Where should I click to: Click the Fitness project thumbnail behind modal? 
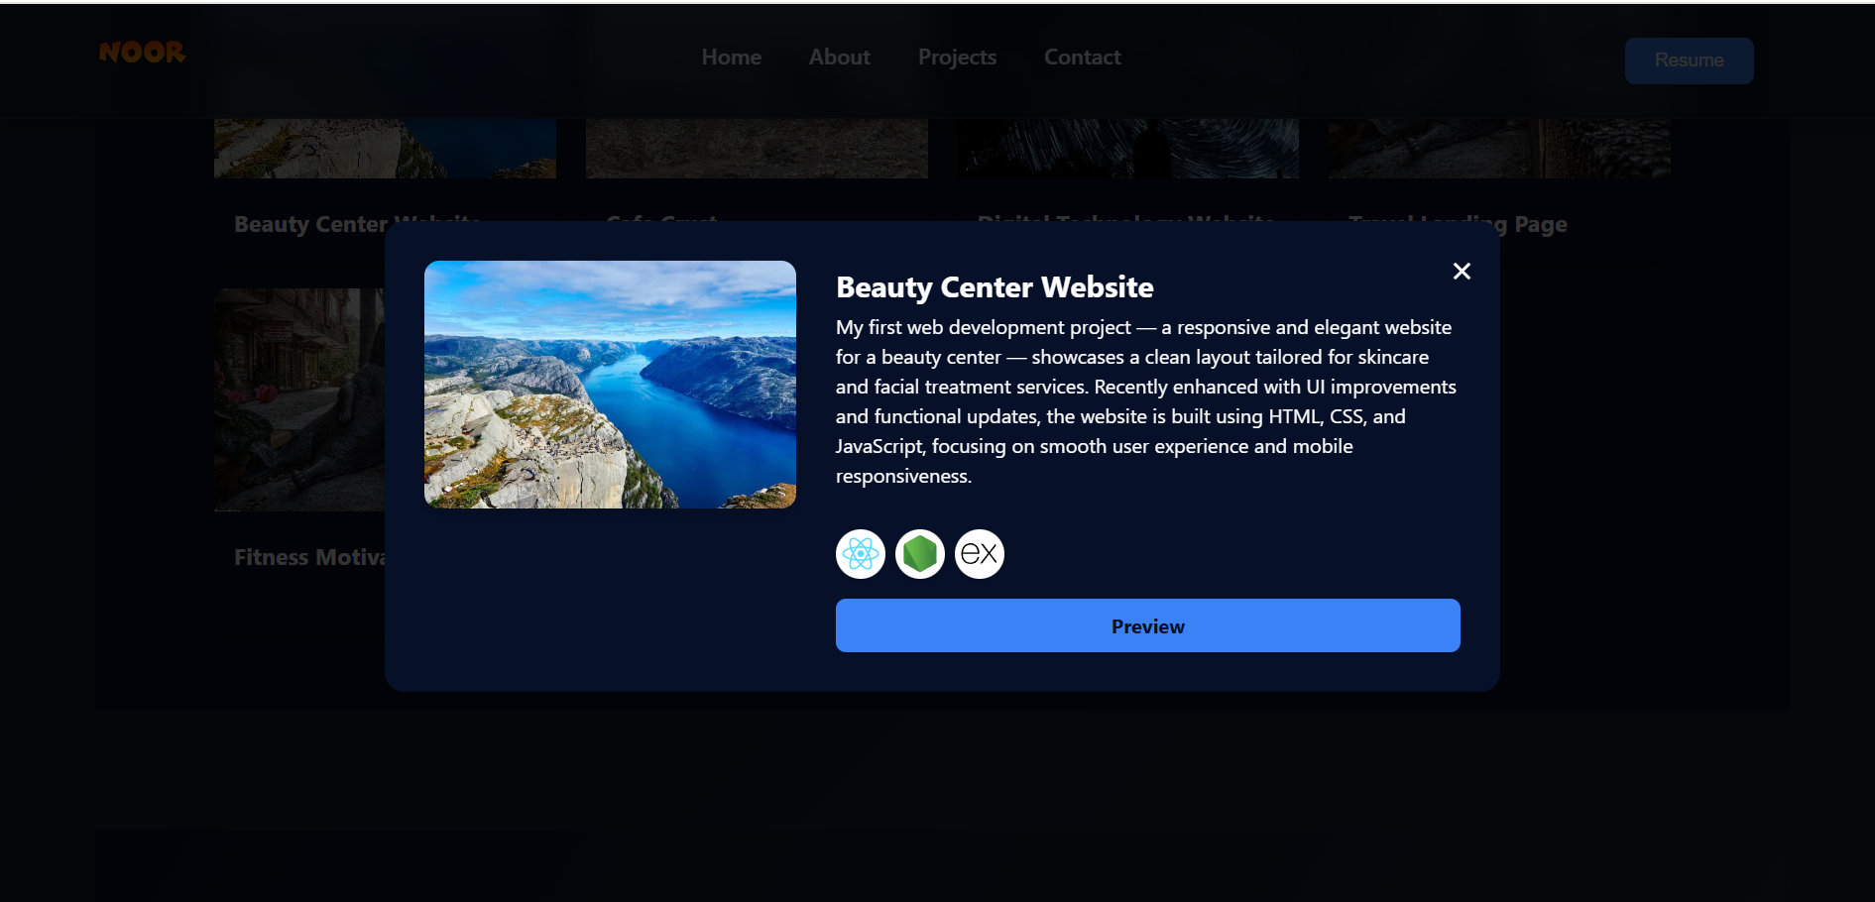click(299, 399)
